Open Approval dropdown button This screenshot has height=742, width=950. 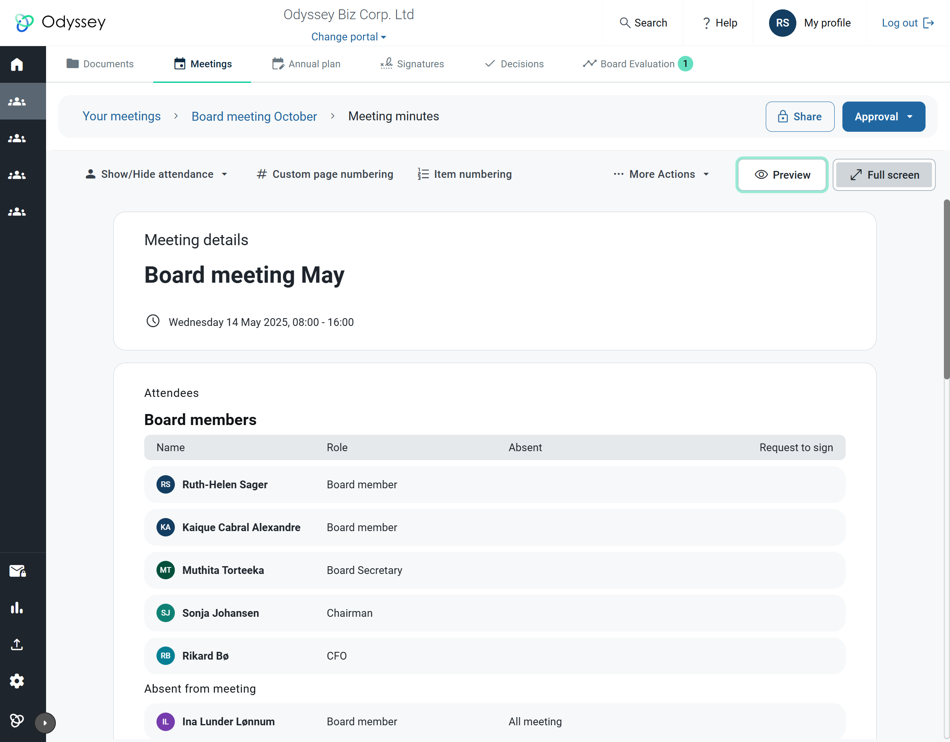pos(883,117)
